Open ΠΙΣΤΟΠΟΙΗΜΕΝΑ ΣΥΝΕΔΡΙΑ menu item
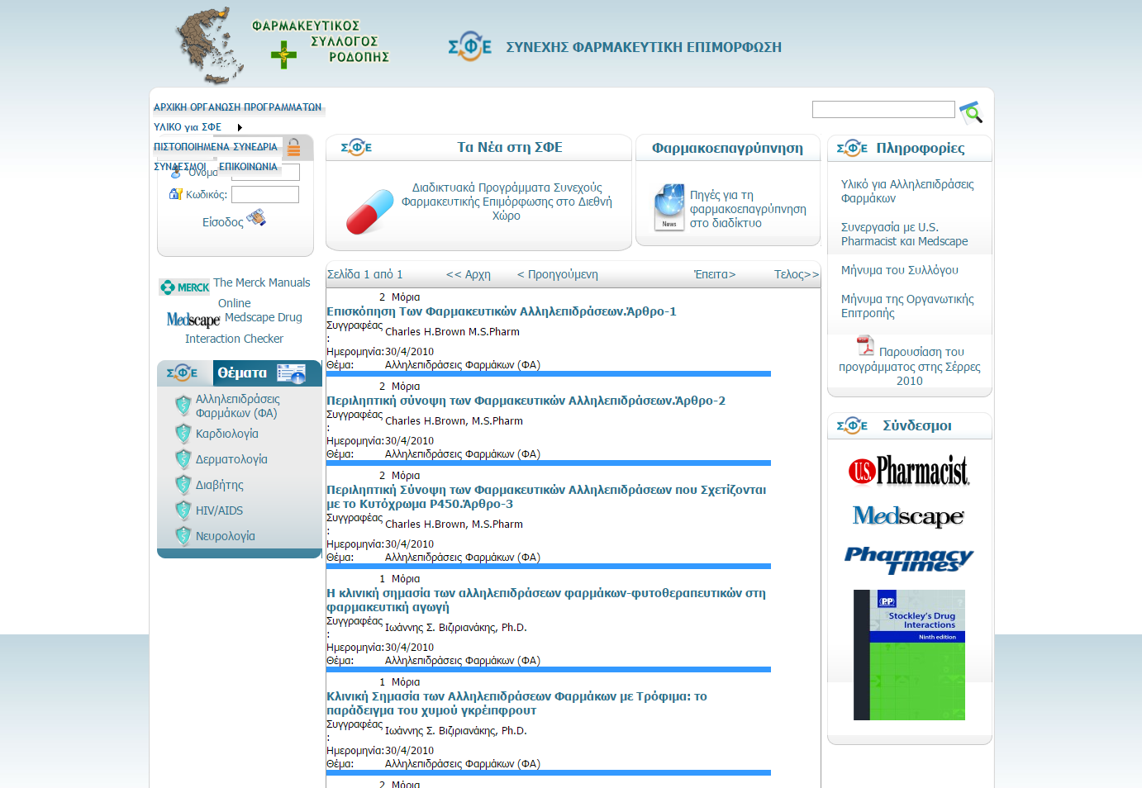 pos(216,147)
